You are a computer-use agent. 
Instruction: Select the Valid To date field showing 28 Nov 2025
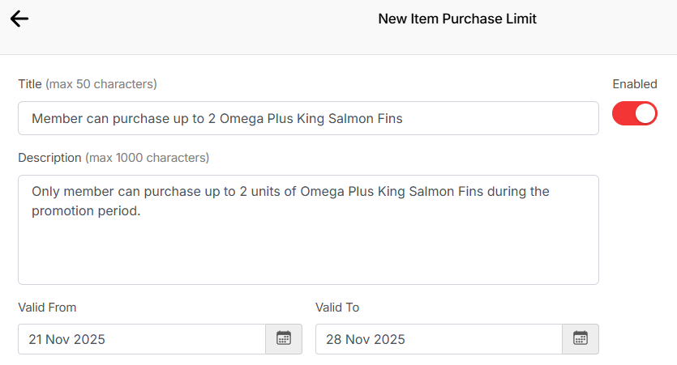click(438, 339)
